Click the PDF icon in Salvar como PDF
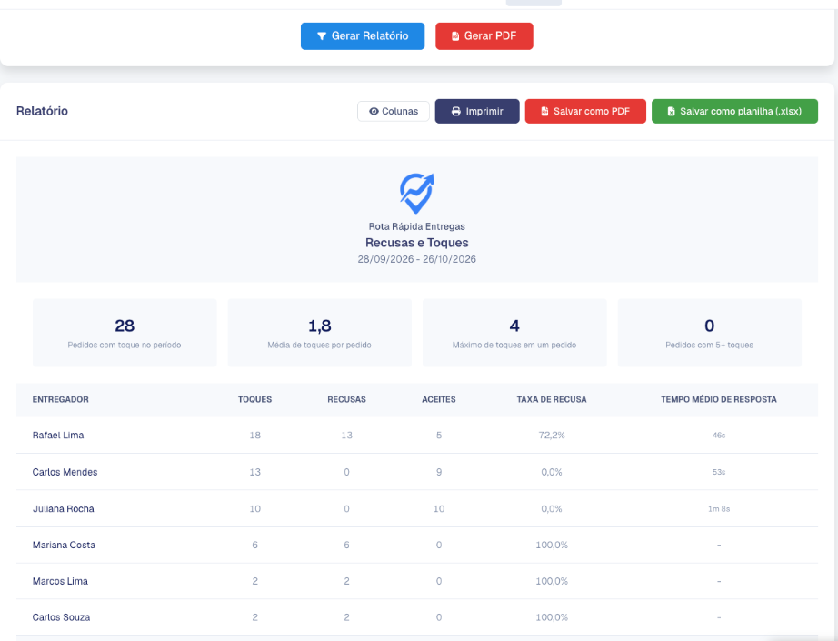The image size is (838, 641). coord(544,111)
